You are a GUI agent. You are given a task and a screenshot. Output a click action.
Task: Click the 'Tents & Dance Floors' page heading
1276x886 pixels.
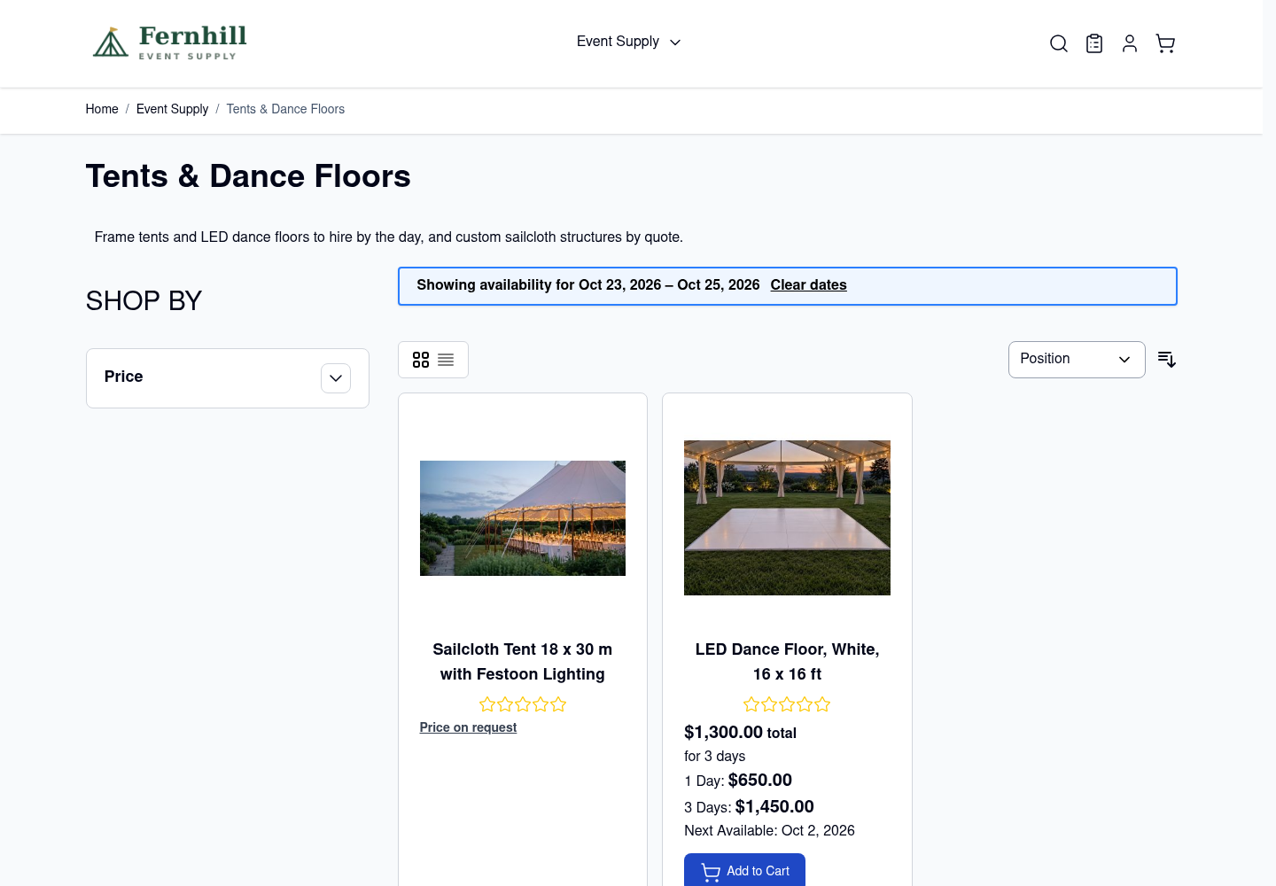pos(248,176)
